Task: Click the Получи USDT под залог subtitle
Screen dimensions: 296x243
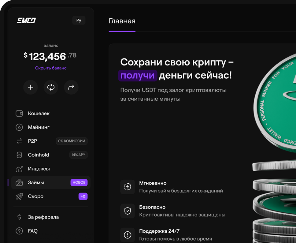Action: pyautogui.click(x=173, y=95)
